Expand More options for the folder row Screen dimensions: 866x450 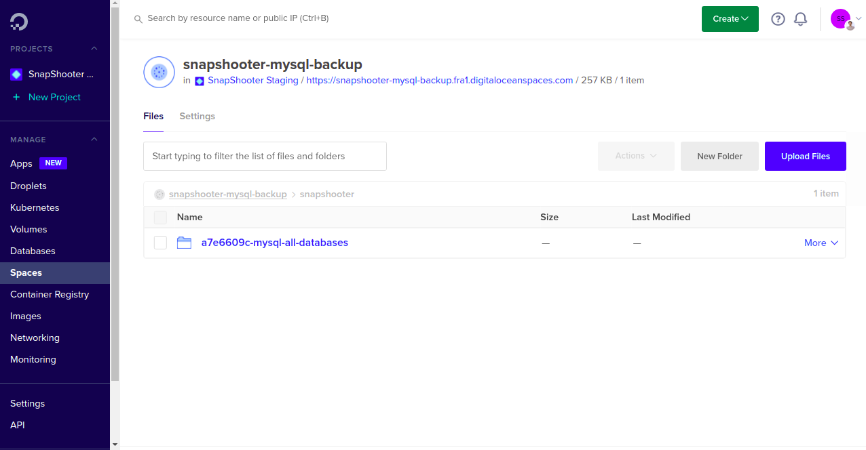click(x=821, y=243)
